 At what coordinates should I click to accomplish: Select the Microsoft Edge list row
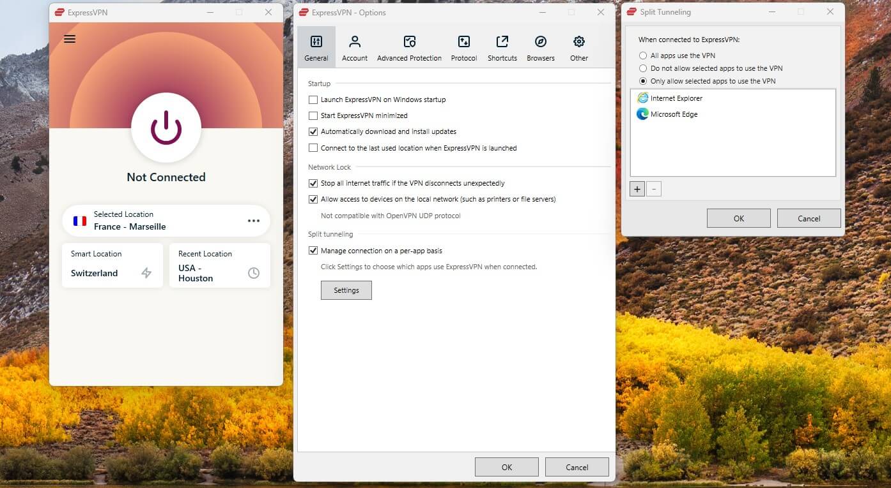point(733,114)
